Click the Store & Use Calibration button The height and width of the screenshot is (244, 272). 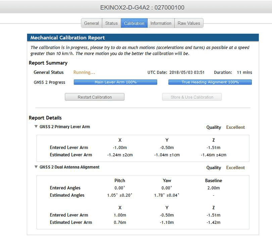point(192,97)
